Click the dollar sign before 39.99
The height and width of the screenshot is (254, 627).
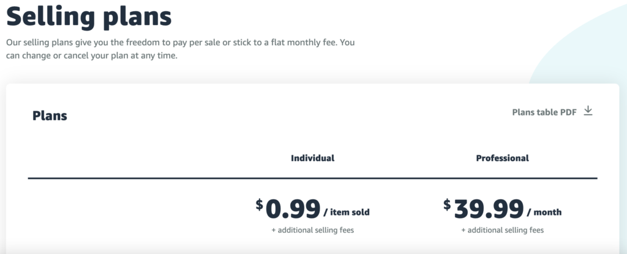(447, 203)
